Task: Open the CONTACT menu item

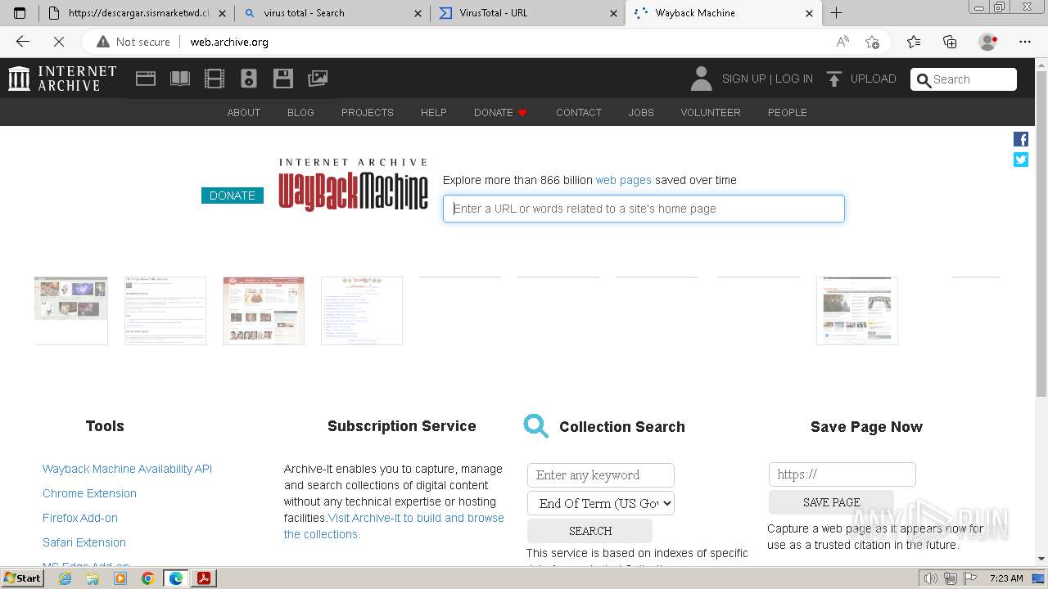Action: point(579,113)
